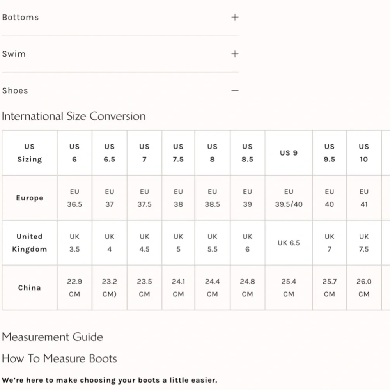Collapse the Shoes section minus icon
The image size is (390, 390).
pos(235,90)
